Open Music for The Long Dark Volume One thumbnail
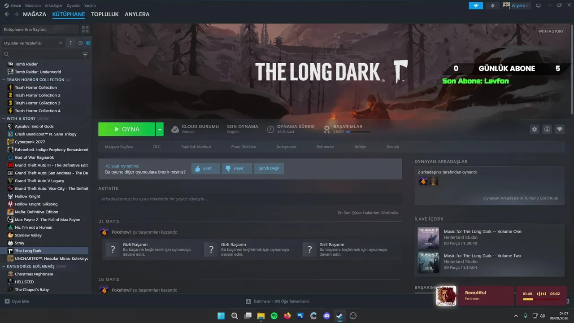The width and height of the screenshot is (574, 323). pyautogui.click(x=428, y=238)
